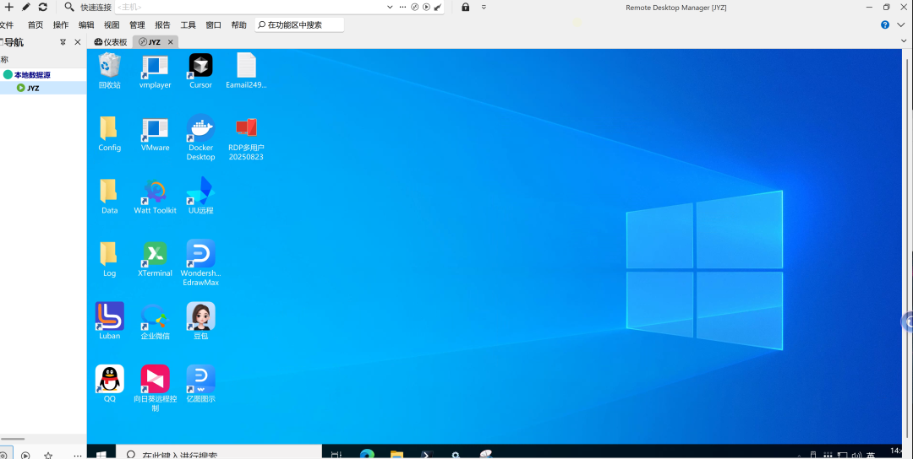Expand the ribbon with the chevron near help
The width and height of the screenshot is (913, 459).
coord(901,24)
